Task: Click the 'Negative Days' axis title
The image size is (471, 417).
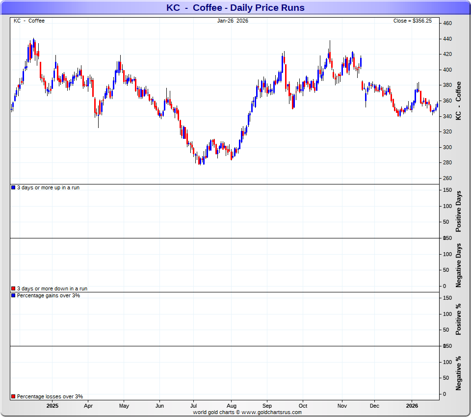Action: coord(459,265)
